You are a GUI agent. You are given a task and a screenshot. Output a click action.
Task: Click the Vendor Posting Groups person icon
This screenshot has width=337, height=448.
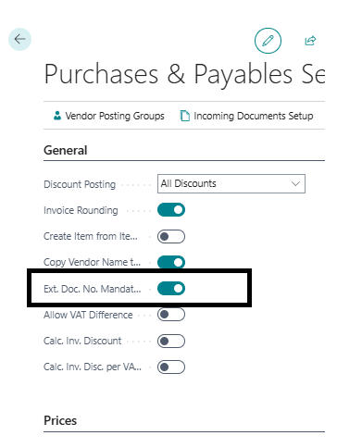coord(57,116)
